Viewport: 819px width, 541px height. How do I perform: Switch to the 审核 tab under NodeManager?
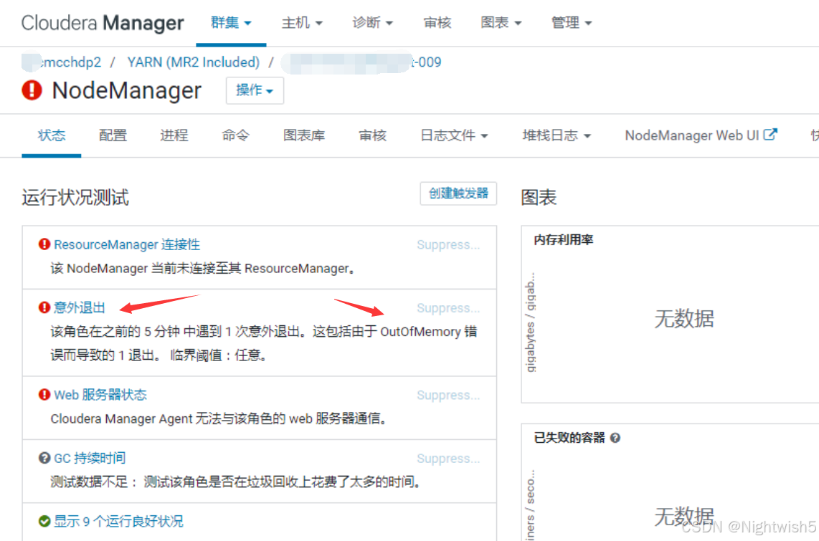[x=372, y=135]
